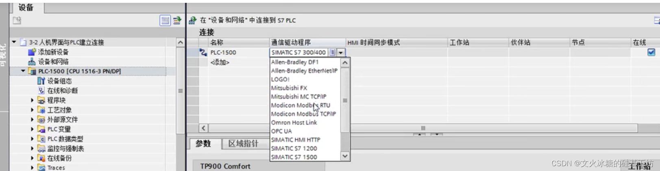Image resolution: width=660 pixels, height=171 pixels.
Task: Choose SIMATIC HMI HTTP driver
Action: point(305,140)
